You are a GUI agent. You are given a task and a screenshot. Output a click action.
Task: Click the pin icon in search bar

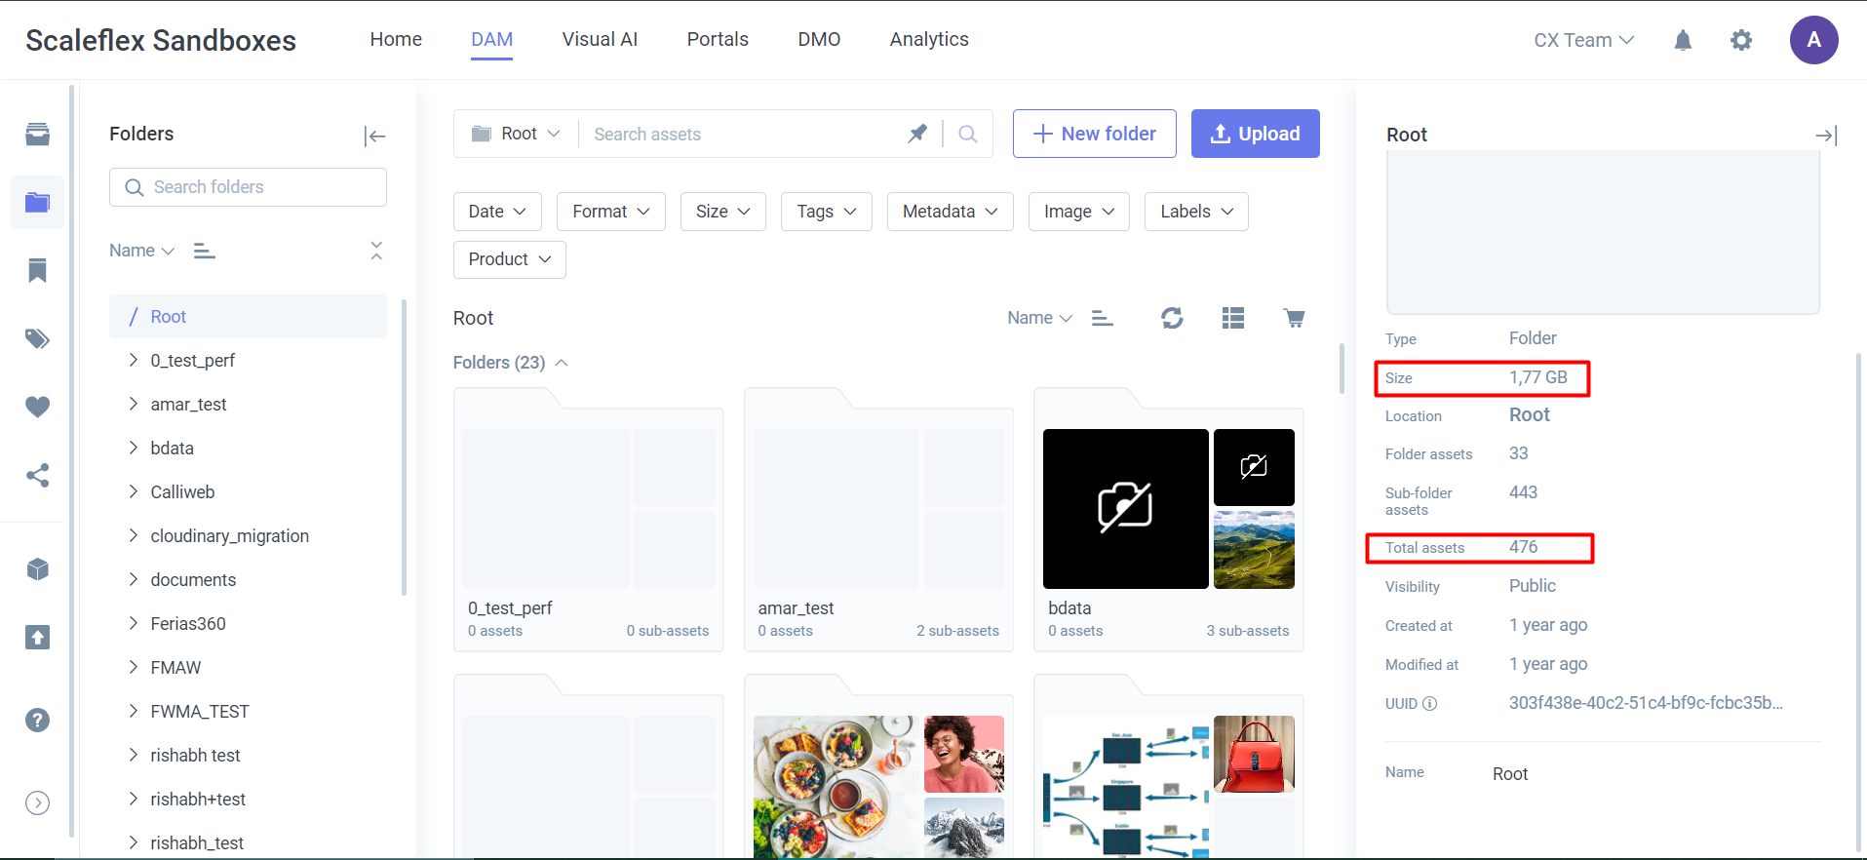pos(917,134)
